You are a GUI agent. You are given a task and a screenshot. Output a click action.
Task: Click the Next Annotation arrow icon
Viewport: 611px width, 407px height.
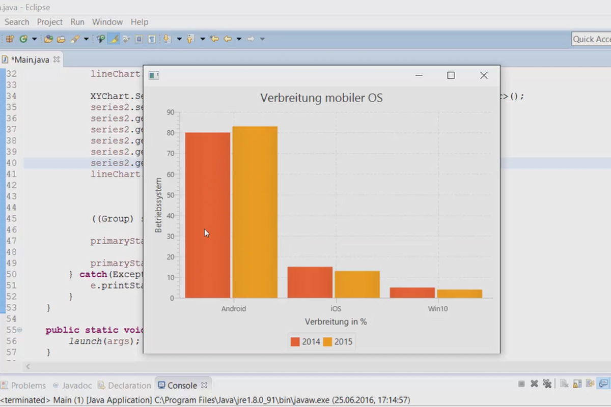click(166, 39)
